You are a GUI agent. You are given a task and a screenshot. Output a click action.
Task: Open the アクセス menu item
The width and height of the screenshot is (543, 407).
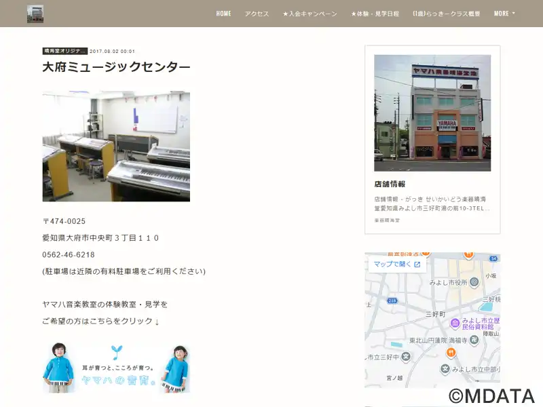pyautogui.click(x=257, y=14)
